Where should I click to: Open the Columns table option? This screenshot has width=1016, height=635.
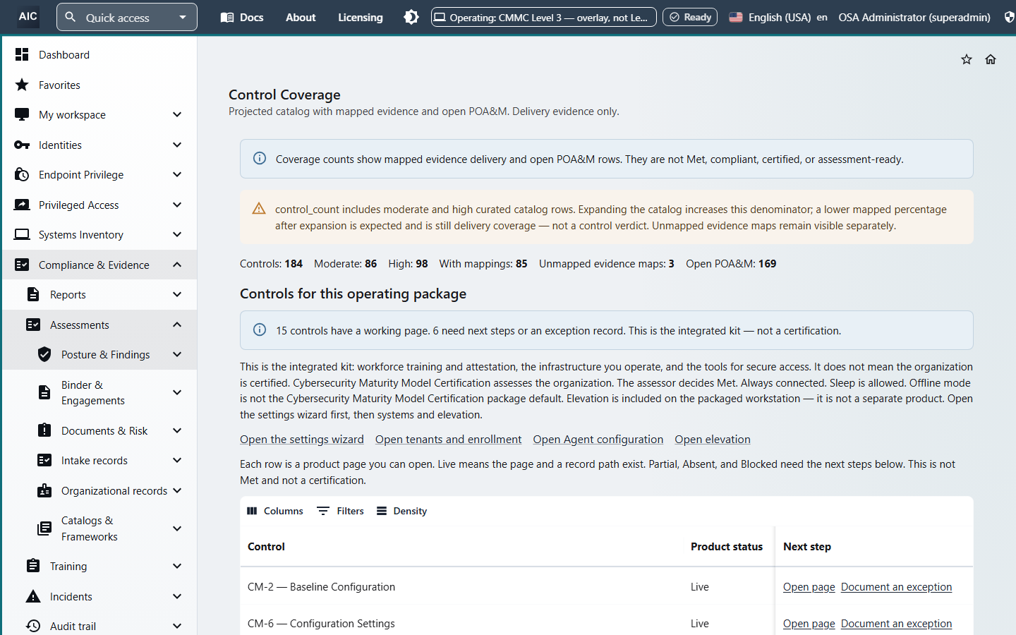point(275,511)
